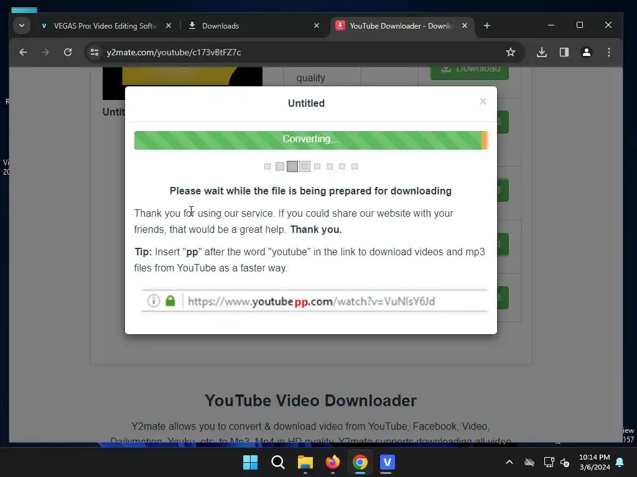Screen dimensions: 637x477
Task: Bookmark this page with the star
Action: pos(511,52)
